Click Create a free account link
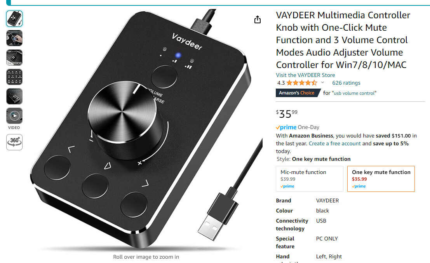The width and height of the screenshot is (430, 263). 334,143
